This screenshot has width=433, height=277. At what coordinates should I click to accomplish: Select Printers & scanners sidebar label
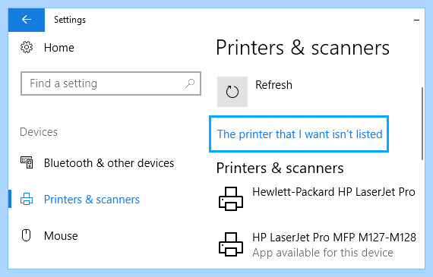click(x=92, y=200)
